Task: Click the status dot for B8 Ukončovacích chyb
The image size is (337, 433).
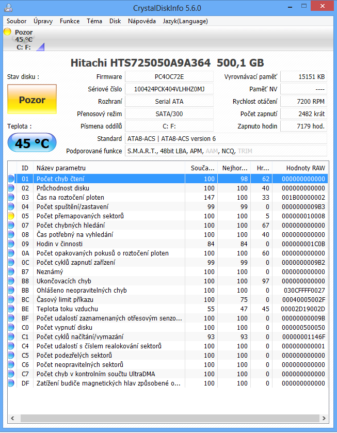Action: pyautogui.click(x=11, y=281)
